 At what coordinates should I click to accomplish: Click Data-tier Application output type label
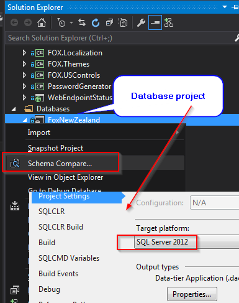point(197,278)
